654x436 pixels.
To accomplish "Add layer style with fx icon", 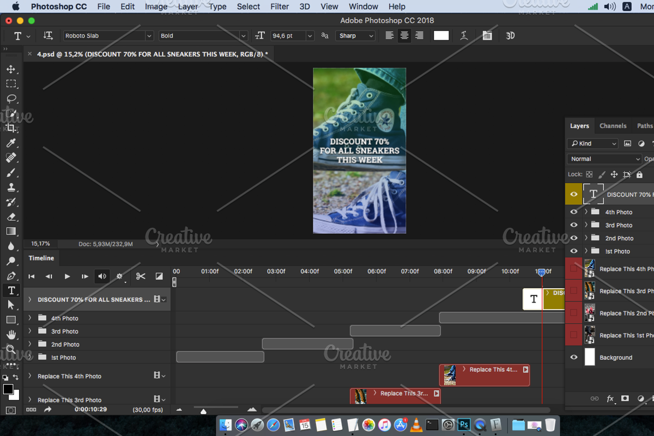I will pyautogui.click(x=610, y=398).
